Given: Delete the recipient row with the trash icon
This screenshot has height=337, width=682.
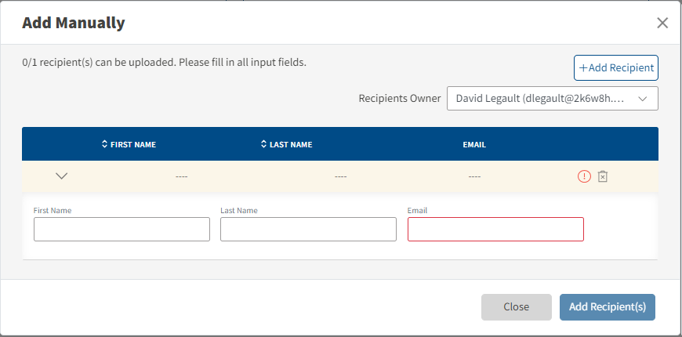Looking at the screenshot, I should tap(603, 176).
